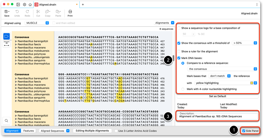Expand Paenibacillus sanguinis in first block
This screenshot has height=138, width=263.
pyautogui.click(x=16, y=60)
